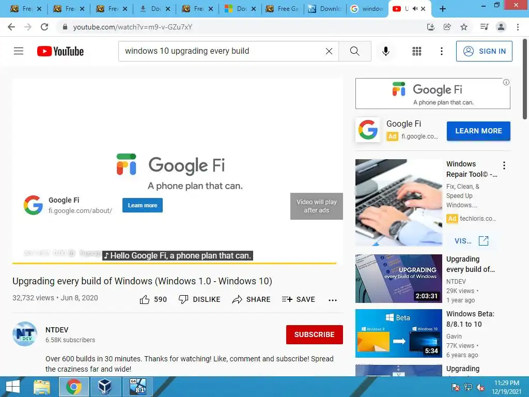Click the padlock site info icon
529x397 pixels.
click(x=65, y=27)
